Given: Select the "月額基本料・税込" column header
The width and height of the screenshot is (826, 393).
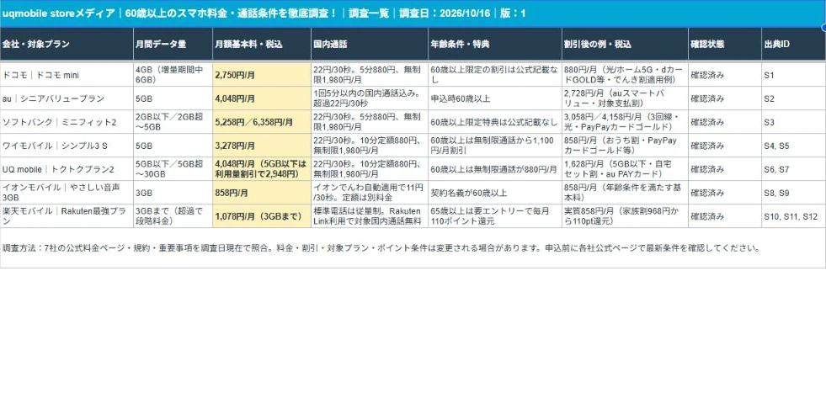Looking at the screenshot, I should 262,45.
